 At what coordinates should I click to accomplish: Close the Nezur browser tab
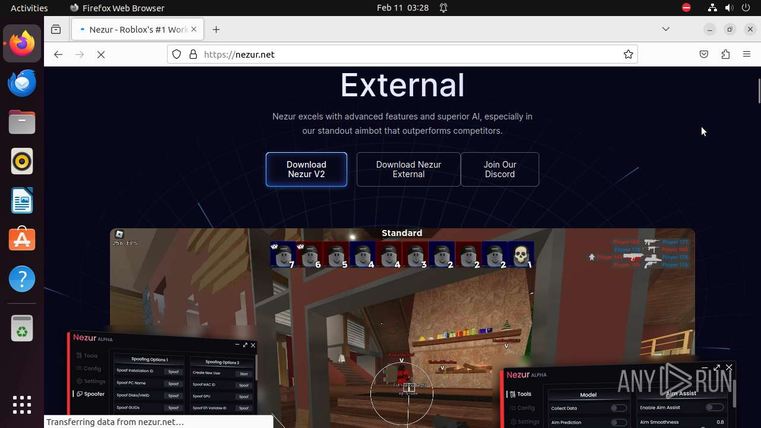pyautogui.click(x=193, y=29)
